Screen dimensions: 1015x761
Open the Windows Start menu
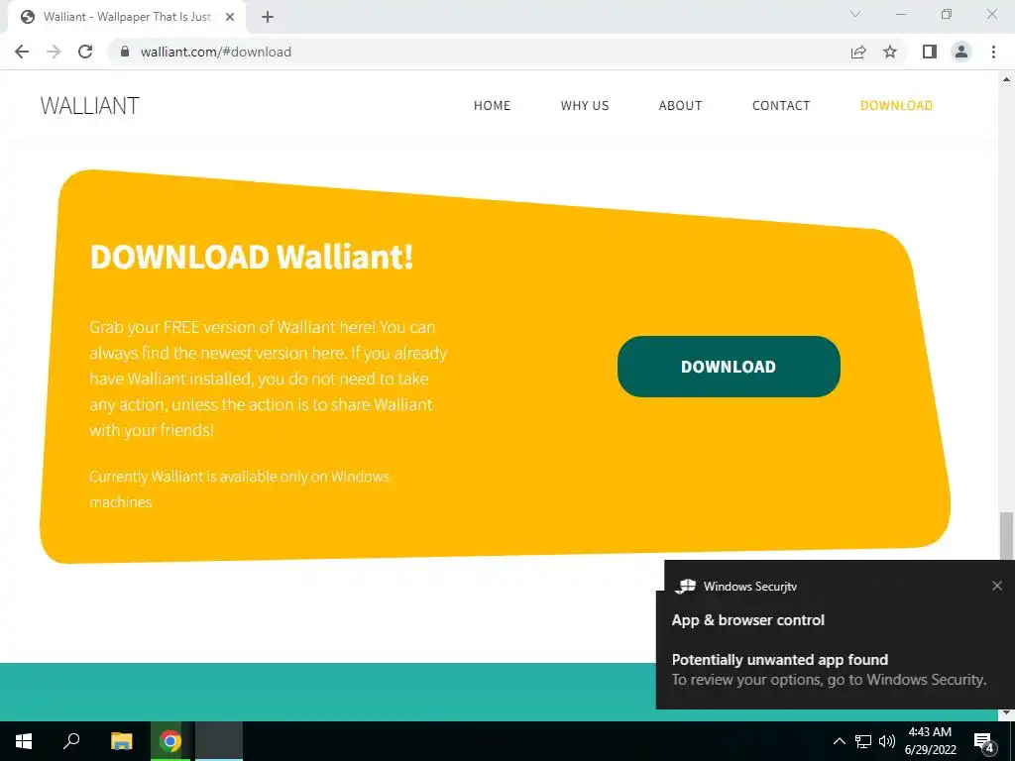(24, 741)
